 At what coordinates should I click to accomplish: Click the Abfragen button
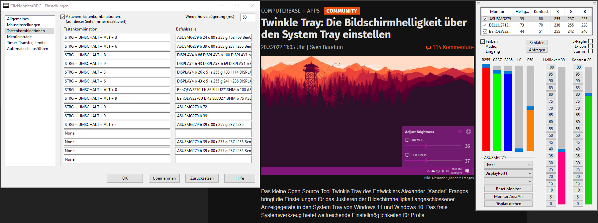tap(537, 50)
